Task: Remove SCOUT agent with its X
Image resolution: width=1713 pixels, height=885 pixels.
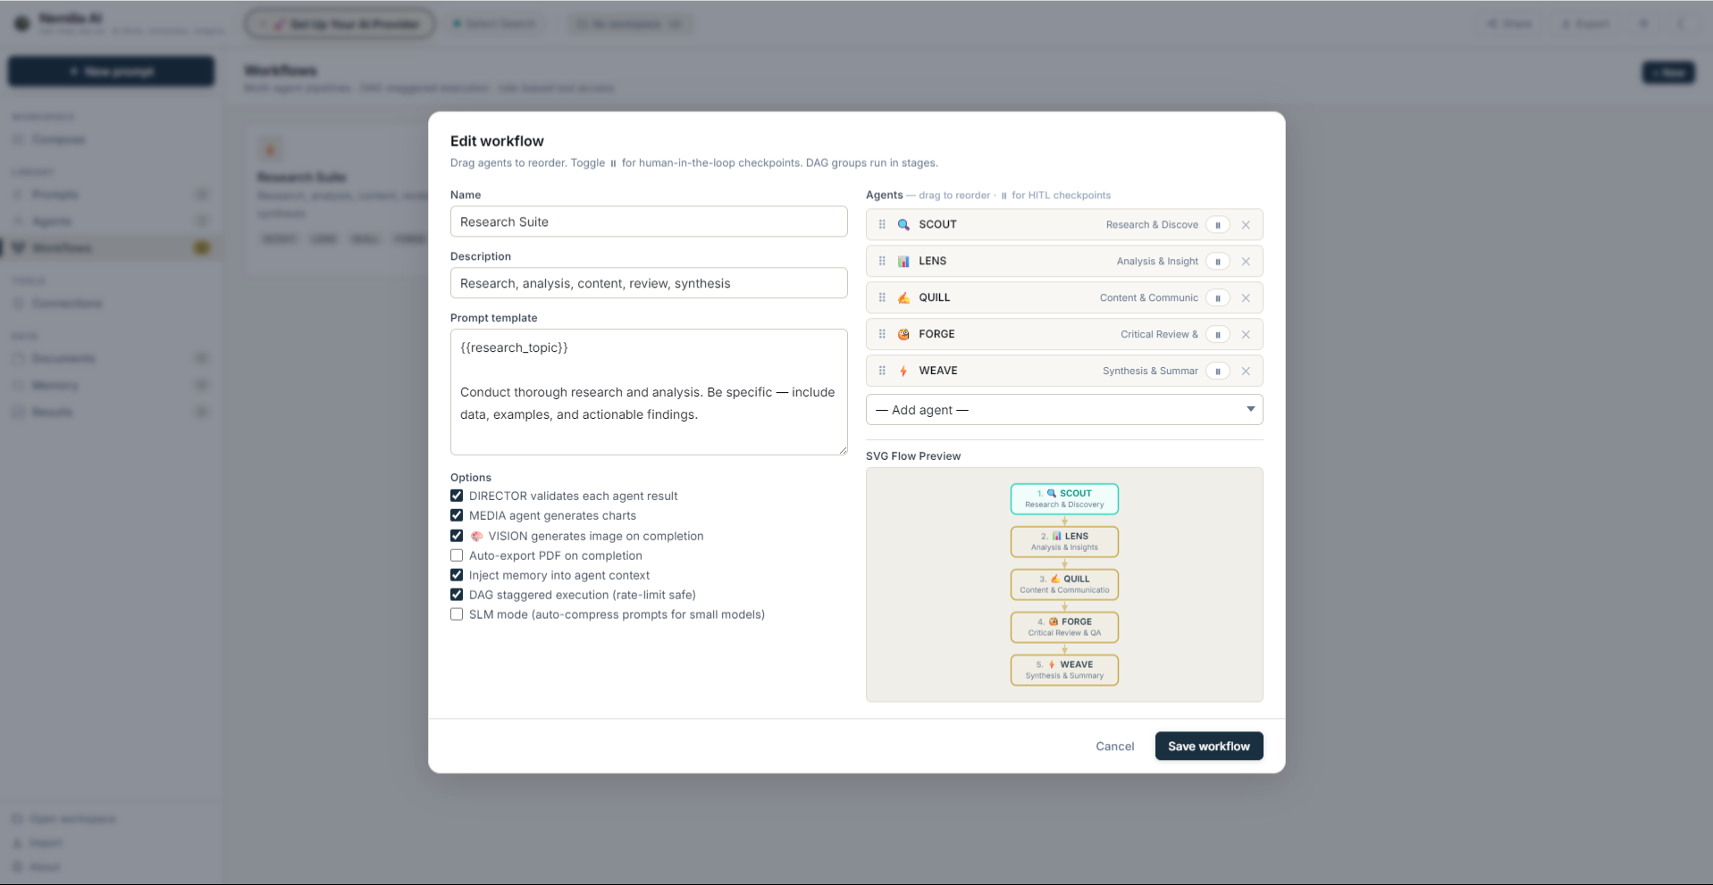Action: [1246, 225]
